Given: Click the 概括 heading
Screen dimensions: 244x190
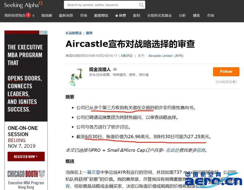Looking at the screenshot, I should tap(70, 161).
